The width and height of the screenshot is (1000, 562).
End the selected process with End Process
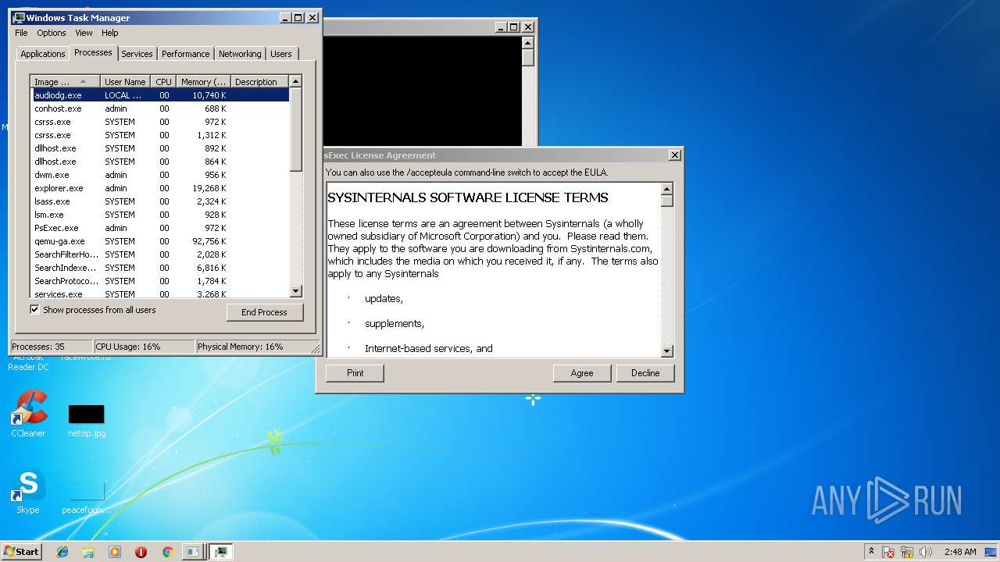click(x=265, y=312)
